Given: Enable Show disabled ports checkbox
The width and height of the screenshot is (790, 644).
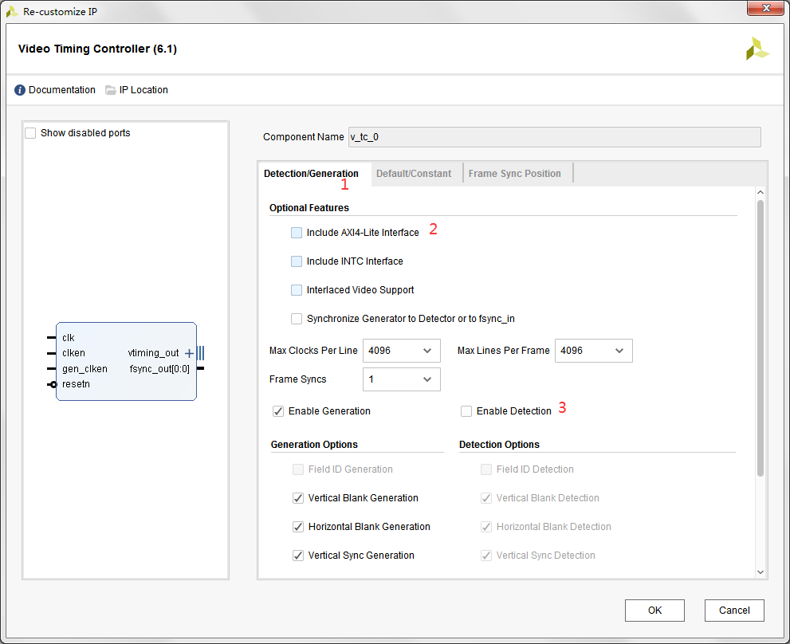Looking at the screenshot, I should click(30, 133).
